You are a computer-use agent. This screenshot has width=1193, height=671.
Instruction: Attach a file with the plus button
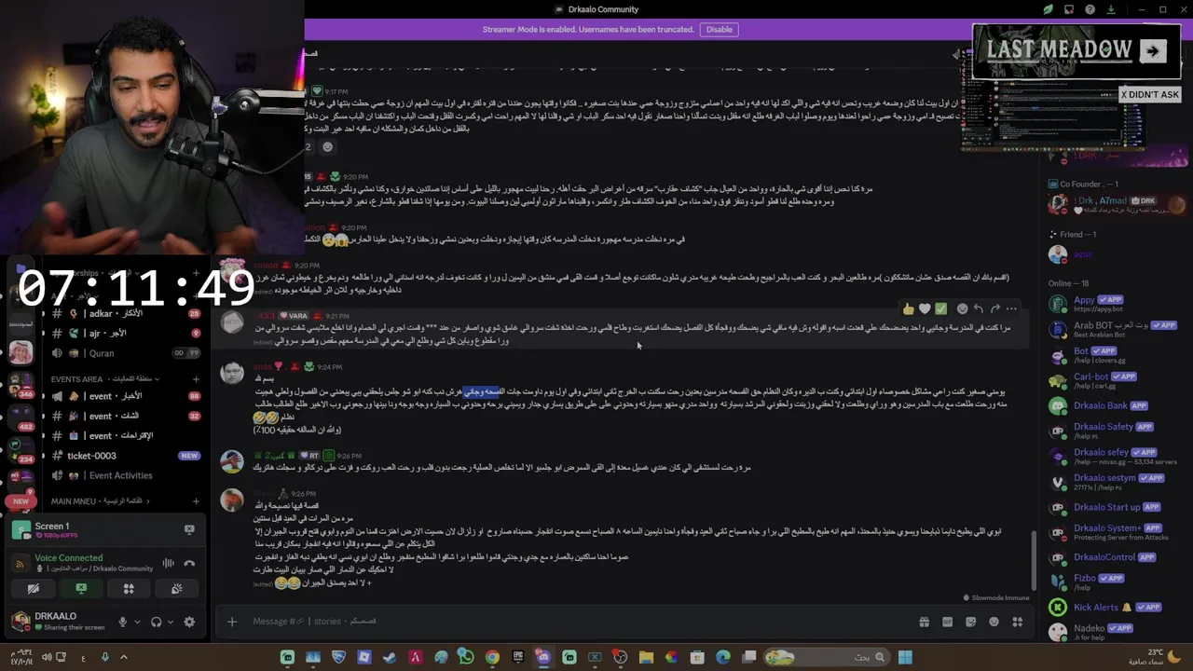click(232, 622)
